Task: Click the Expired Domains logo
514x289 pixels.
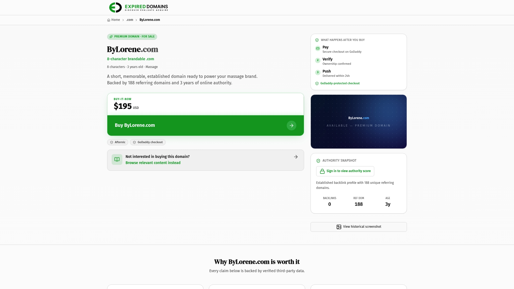Action: pyautogui.click(x=138, y=7)
